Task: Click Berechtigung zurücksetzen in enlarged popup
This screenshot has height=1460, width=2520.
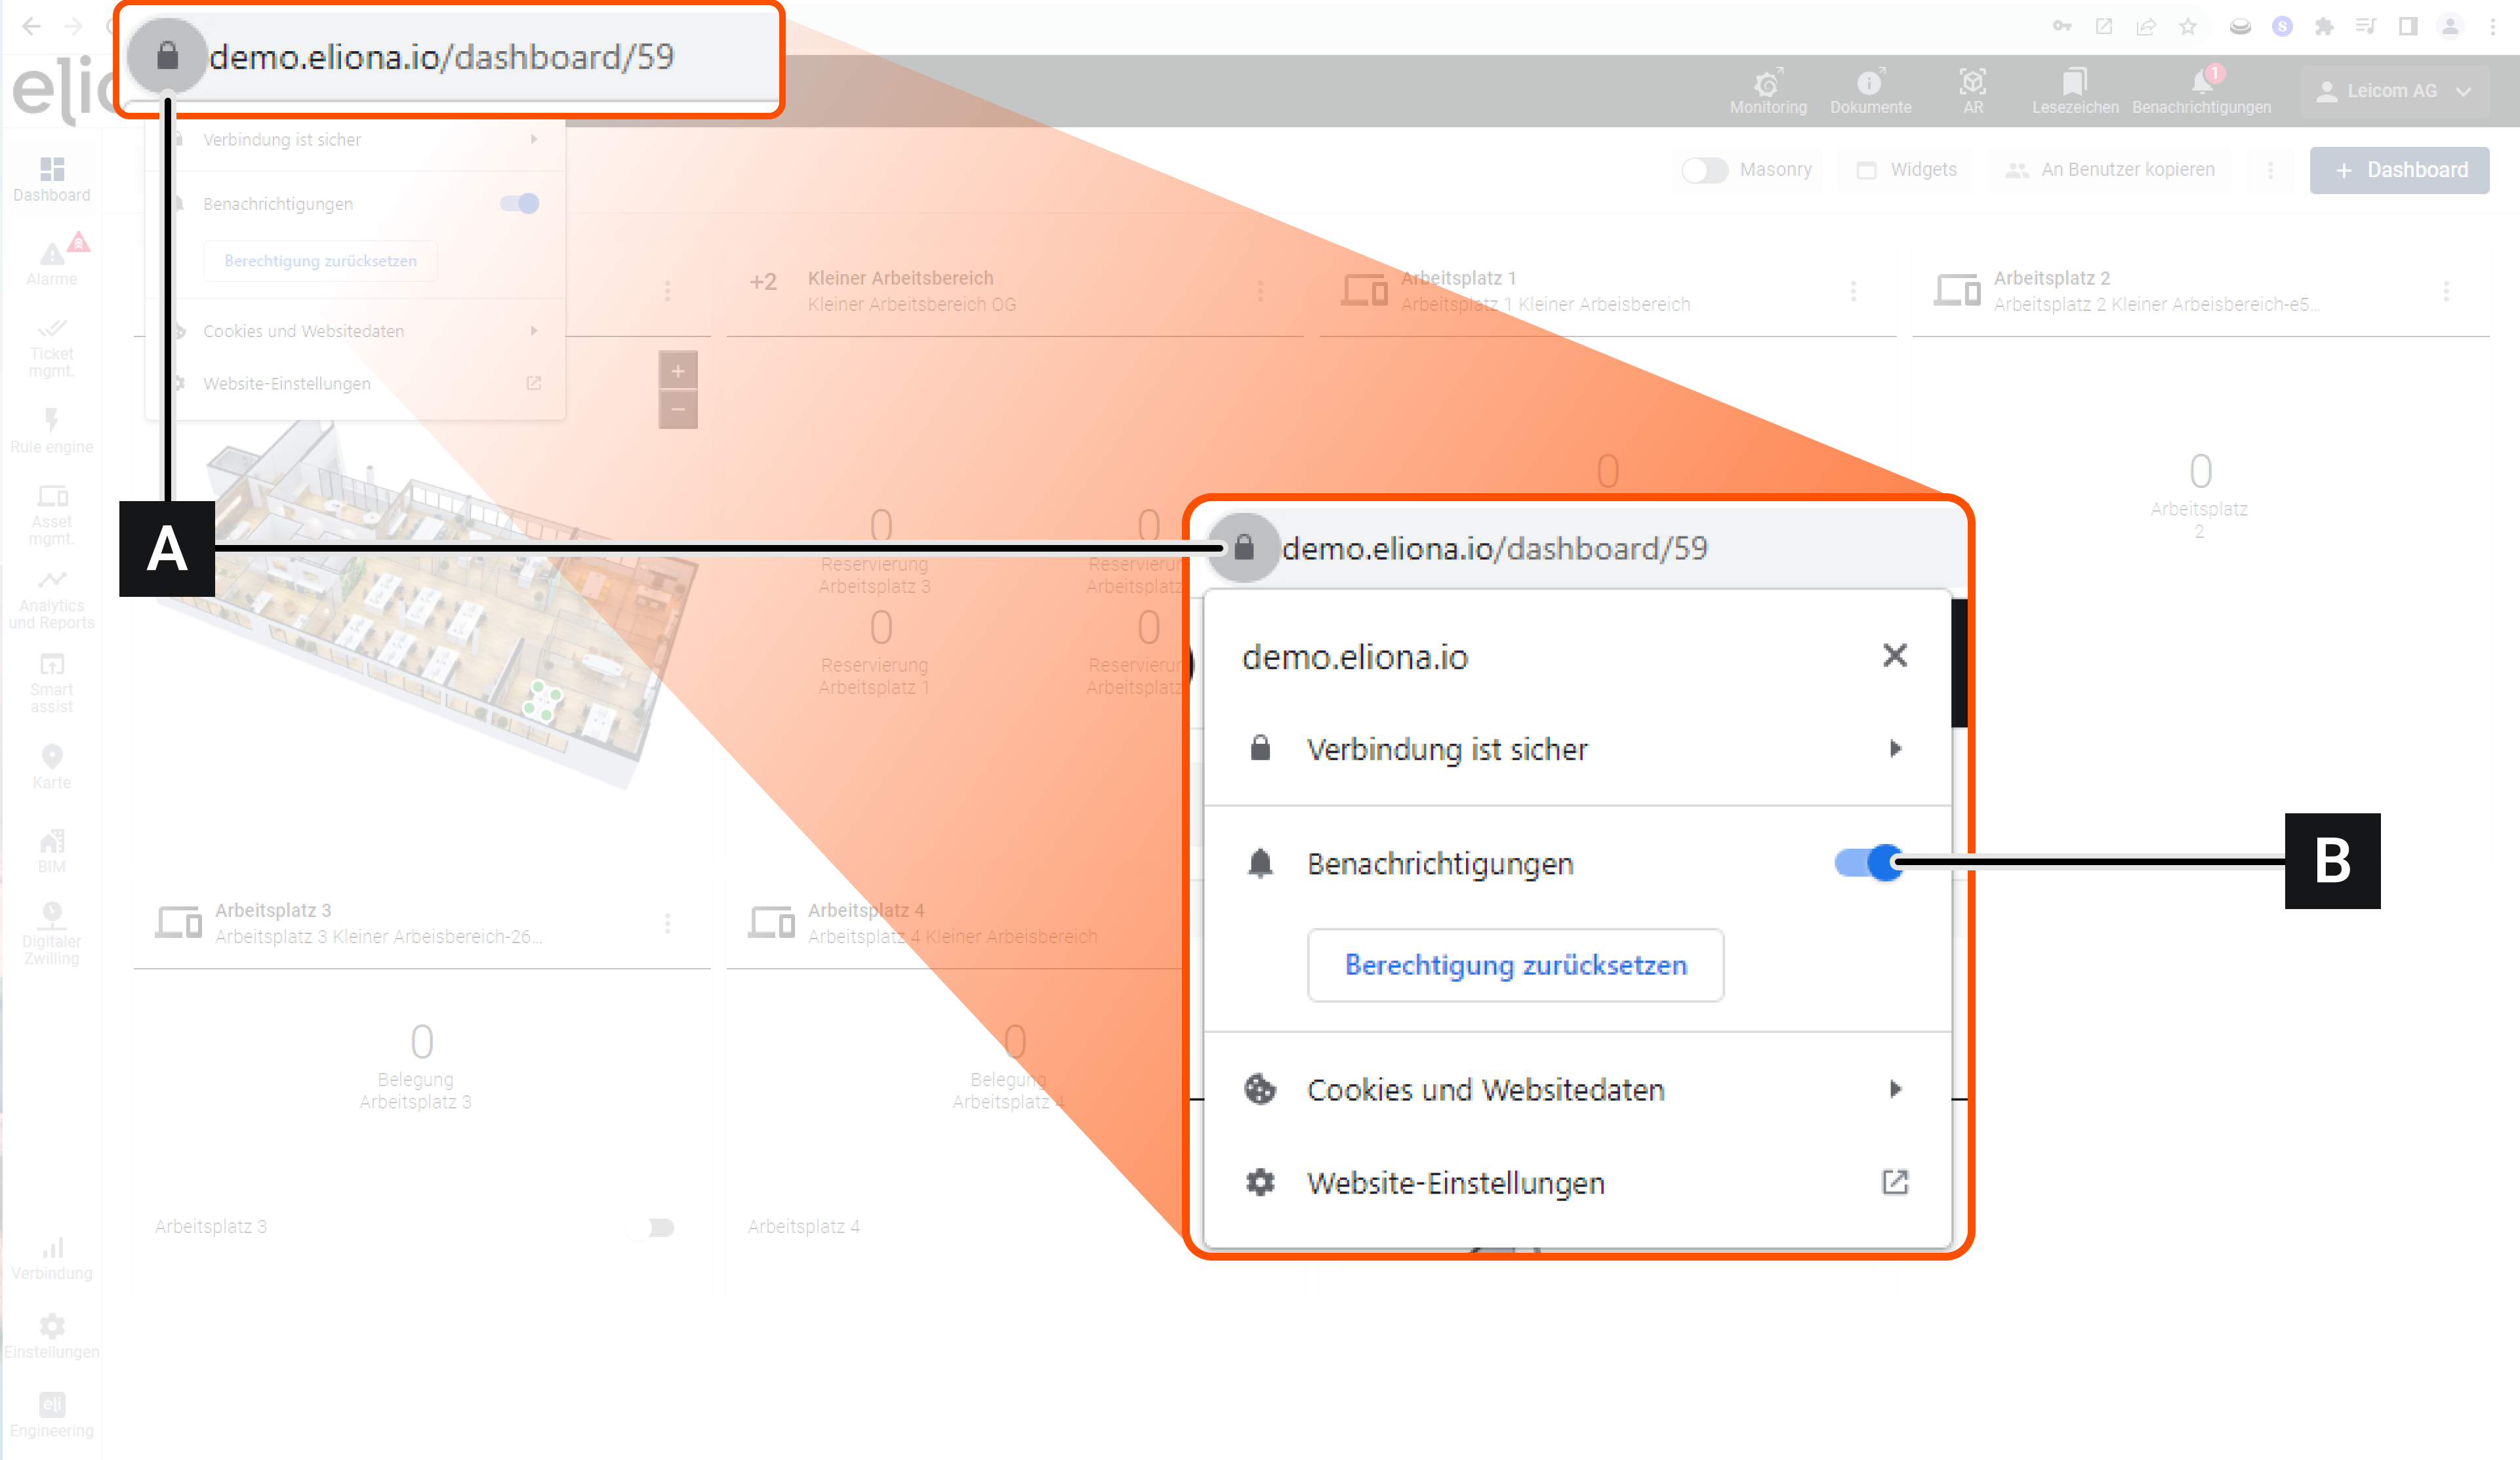Action: point(1515,965)
